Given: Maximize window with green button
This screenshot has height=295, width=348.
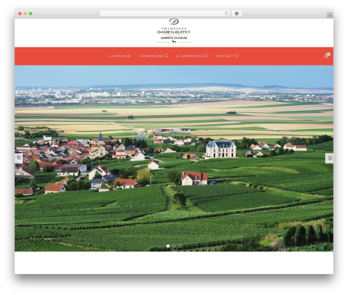Looking at the screenshot, I should 31,13.
